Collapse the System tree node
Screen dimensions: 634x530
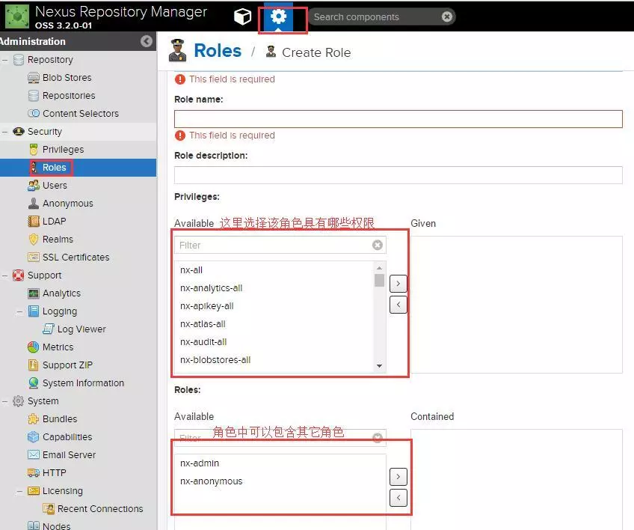(x=4, y=402)
